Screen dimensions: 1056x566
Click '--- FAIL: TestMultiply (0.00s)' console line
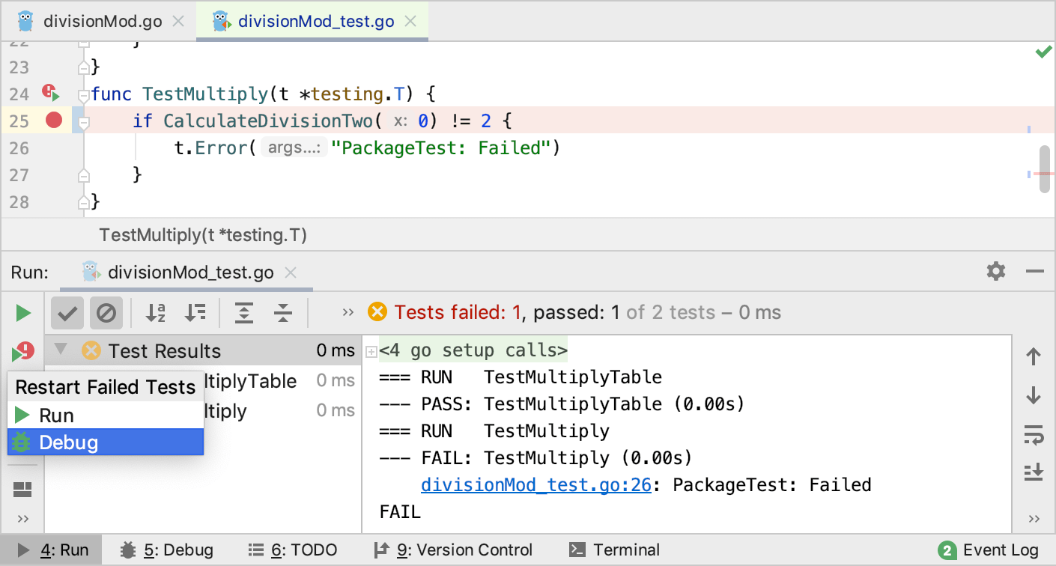pyautogui.click(x=535, y=458)
